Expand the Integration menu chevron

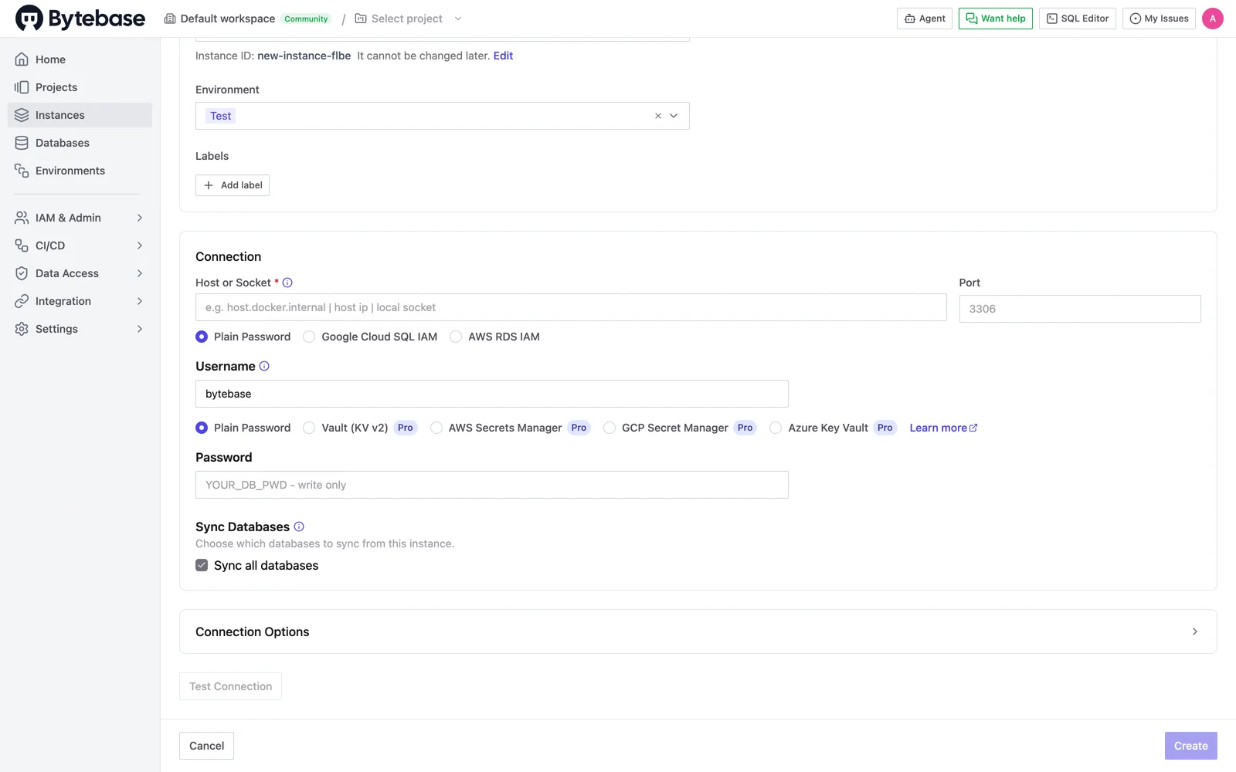pos(140,301)
